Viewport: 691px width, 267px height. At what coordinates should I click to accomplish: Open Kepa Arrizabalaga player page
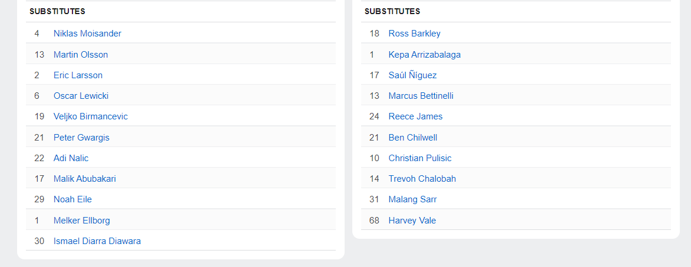coord(424,55)
